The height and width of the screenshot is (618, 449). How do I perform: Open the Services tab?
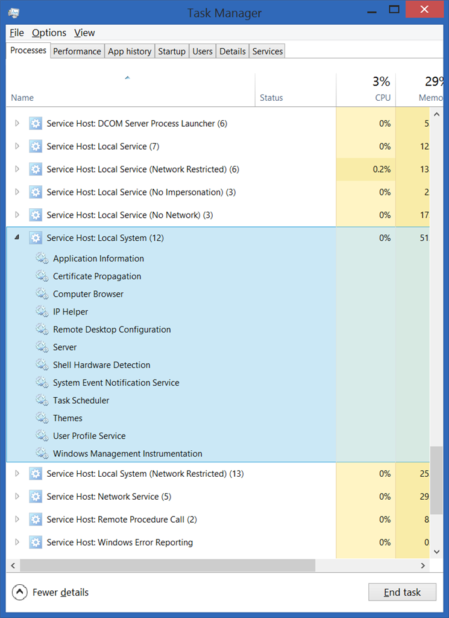coord(268,51)
